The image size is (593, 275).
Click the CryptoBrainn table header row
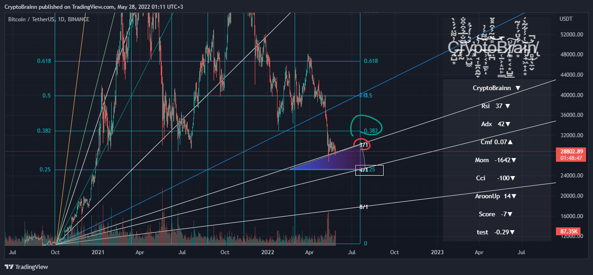(497, 88)
